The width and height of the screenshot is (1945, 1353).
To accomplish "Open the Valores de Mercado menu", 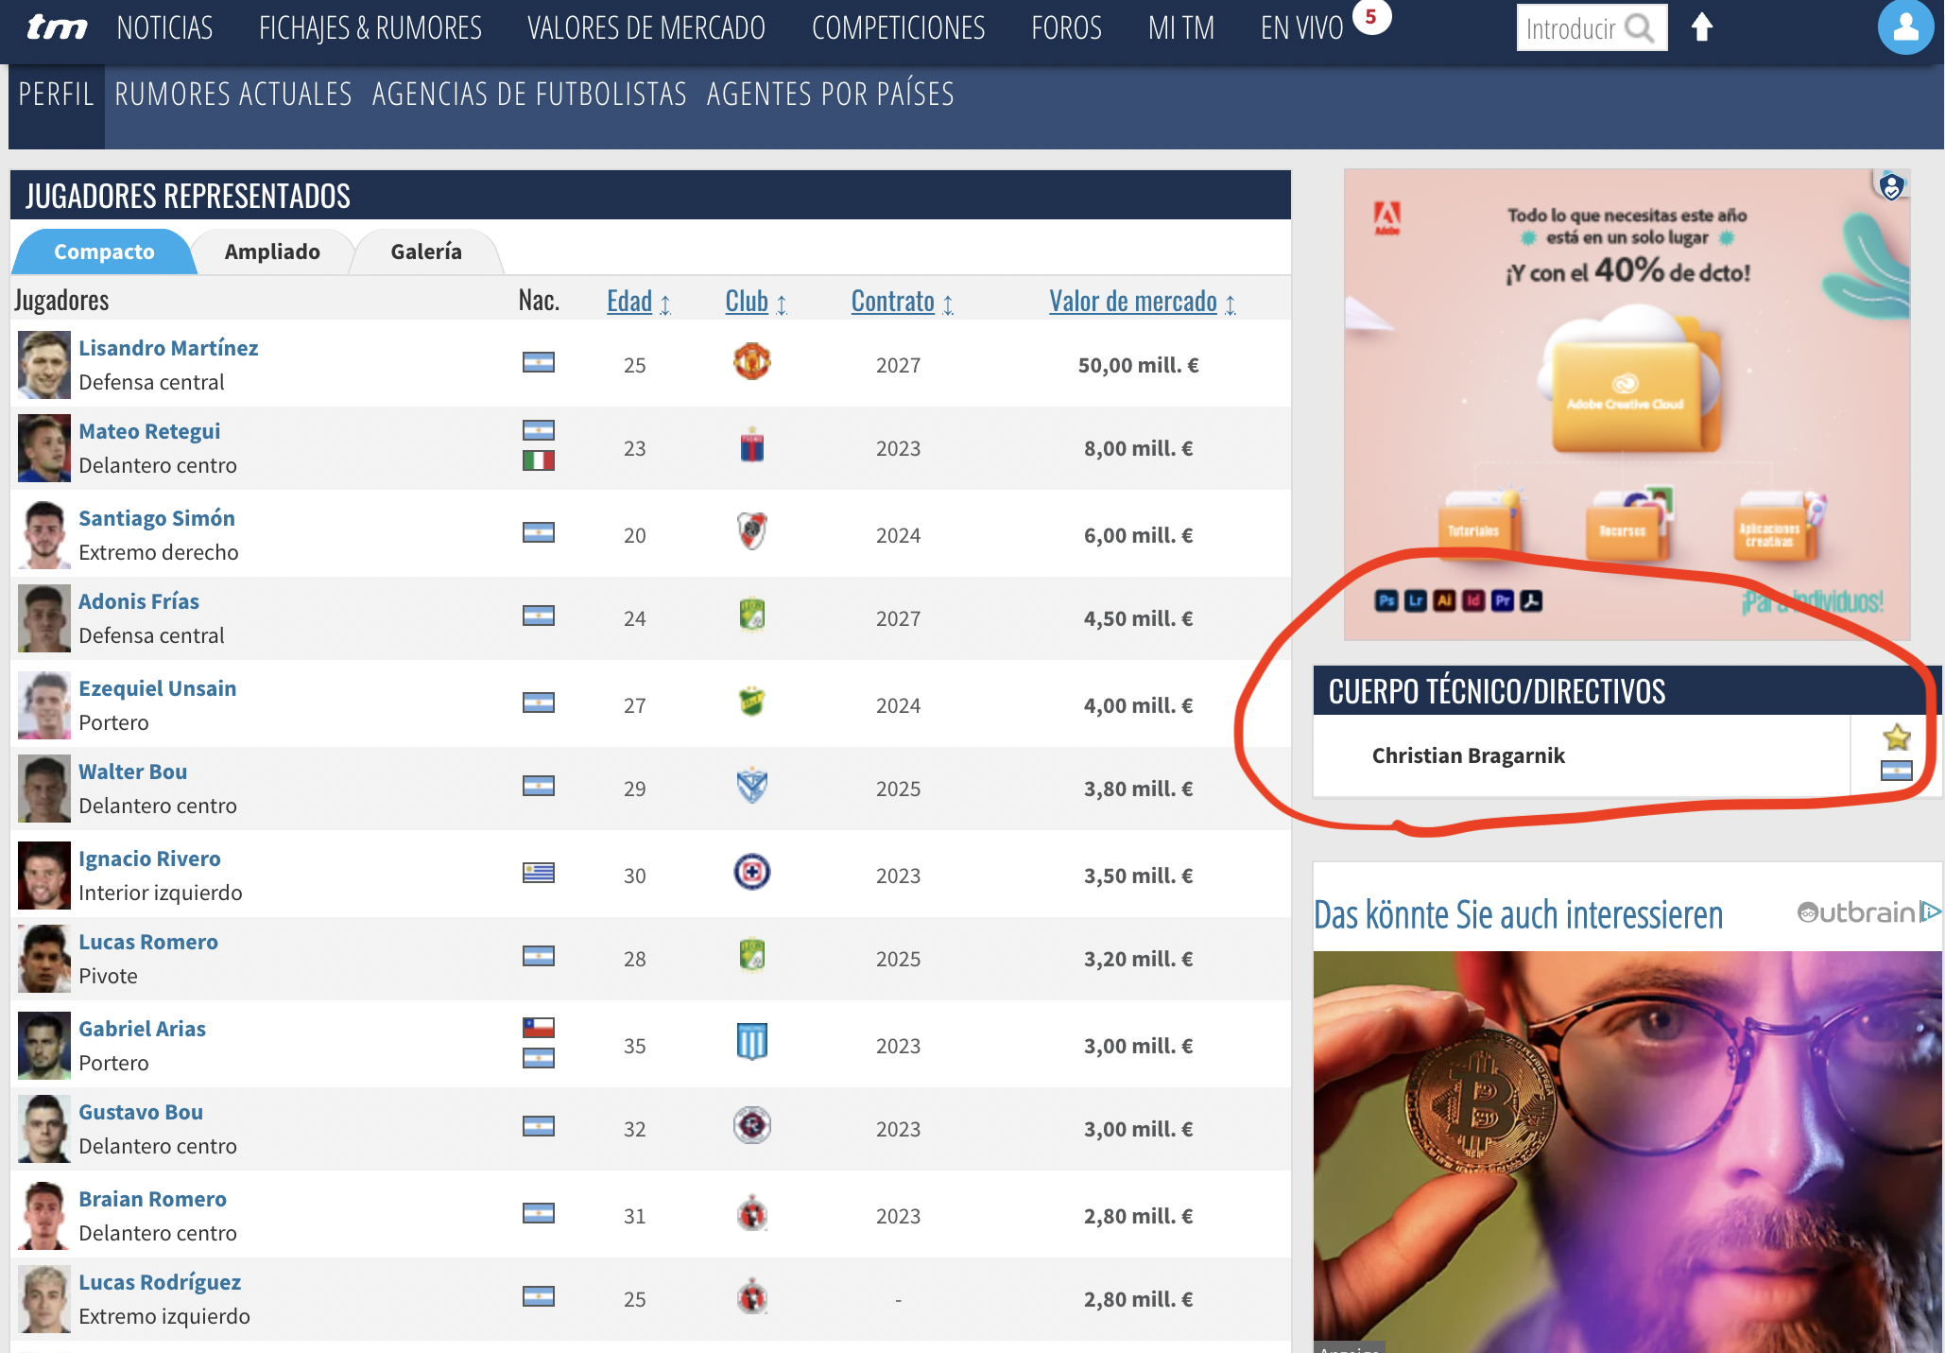I will [x=646, y=28].
